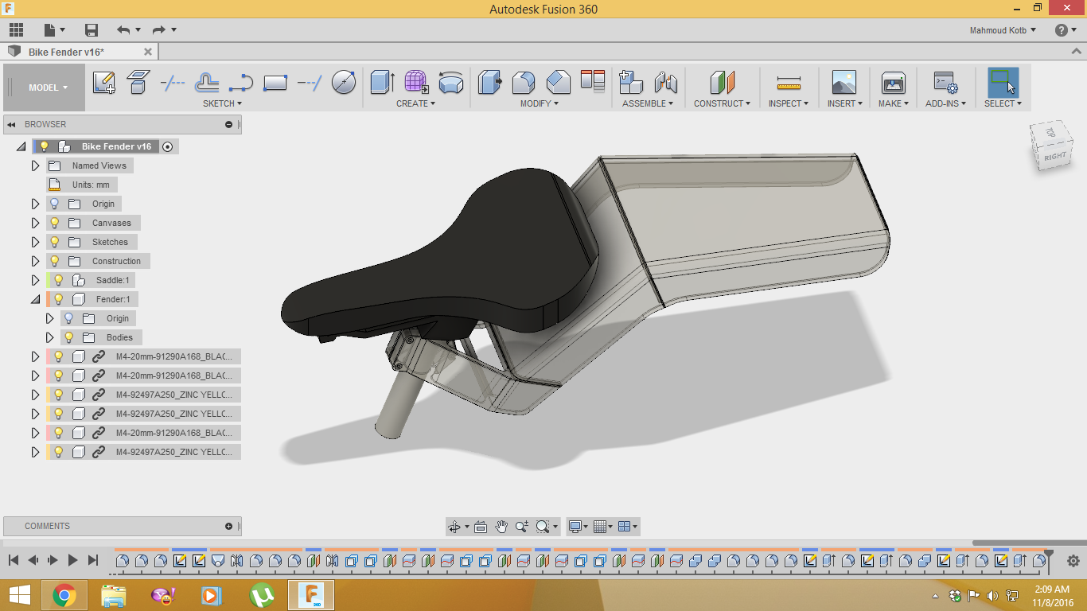Expand the Sketches folder
Viewport: 1087px width, 611px height.
point(35,242)
